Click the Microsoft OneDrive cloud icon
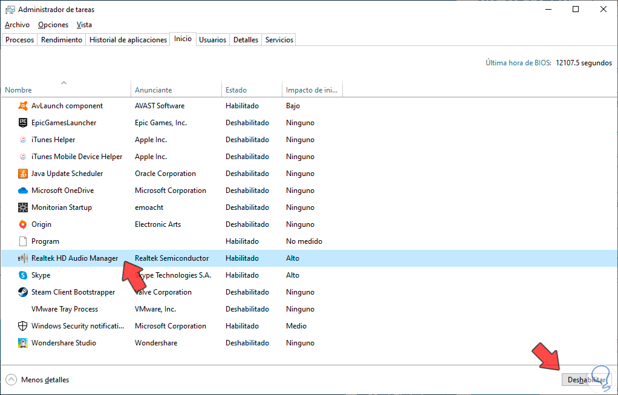 (x=23, y=191)
